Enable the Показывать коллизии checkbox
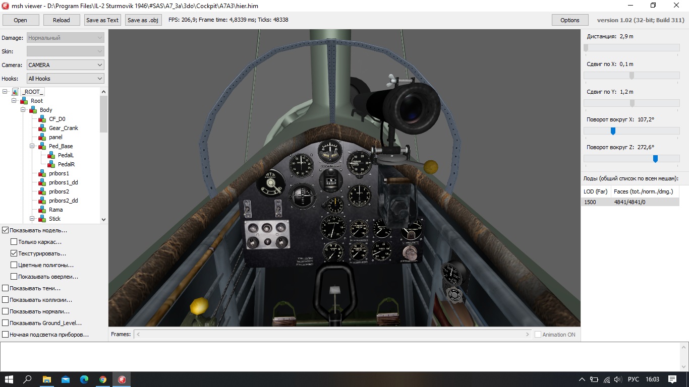689x387 pixels. pos(6,300)
